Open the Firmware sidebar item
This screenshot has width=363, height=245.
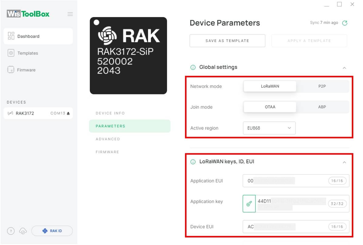click(x=38, y=70)
